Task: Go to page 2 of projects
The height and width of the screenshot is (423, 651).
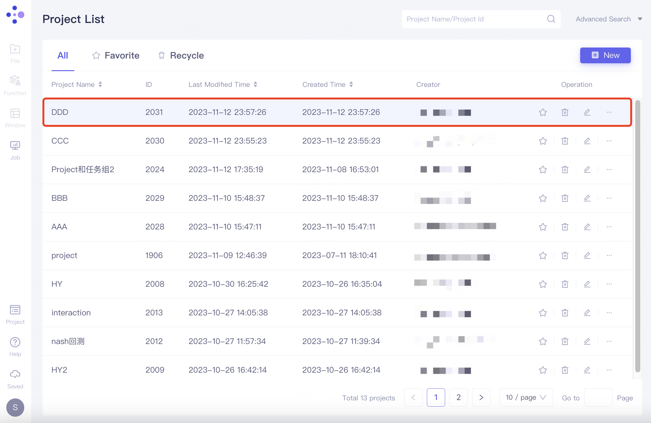Action: (458, 398)
